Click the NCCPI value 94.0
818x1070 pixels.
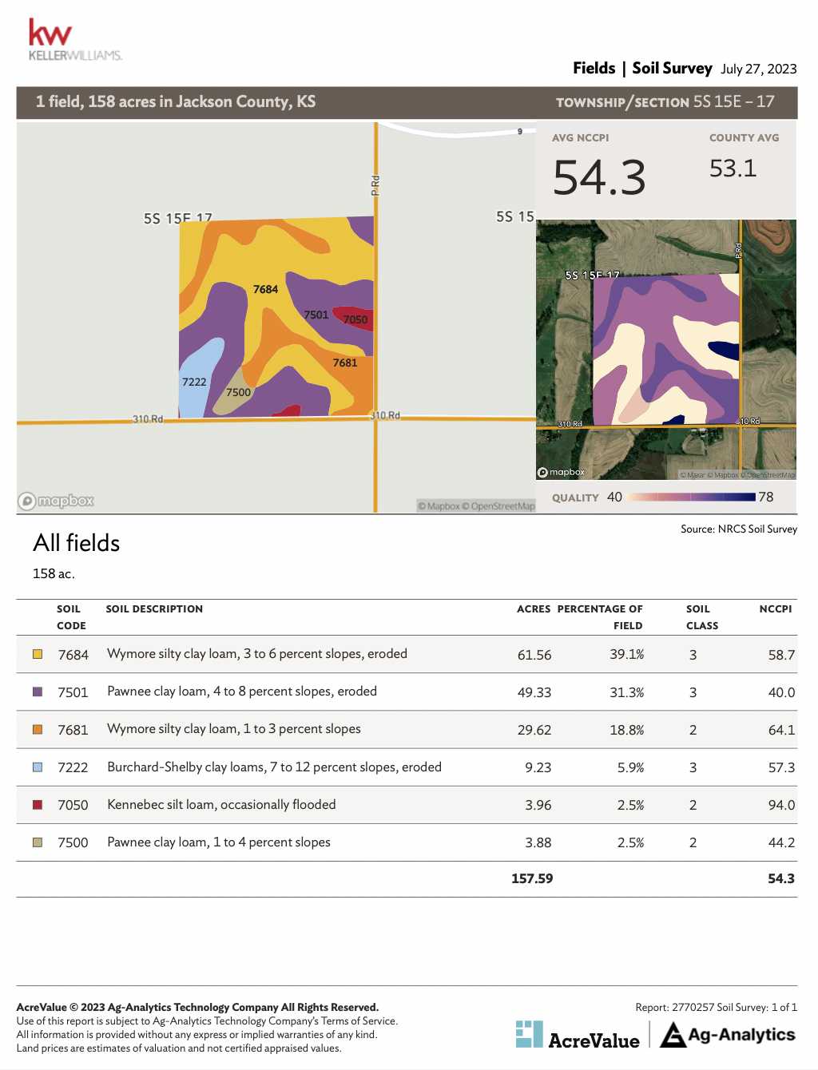point(781,805)
